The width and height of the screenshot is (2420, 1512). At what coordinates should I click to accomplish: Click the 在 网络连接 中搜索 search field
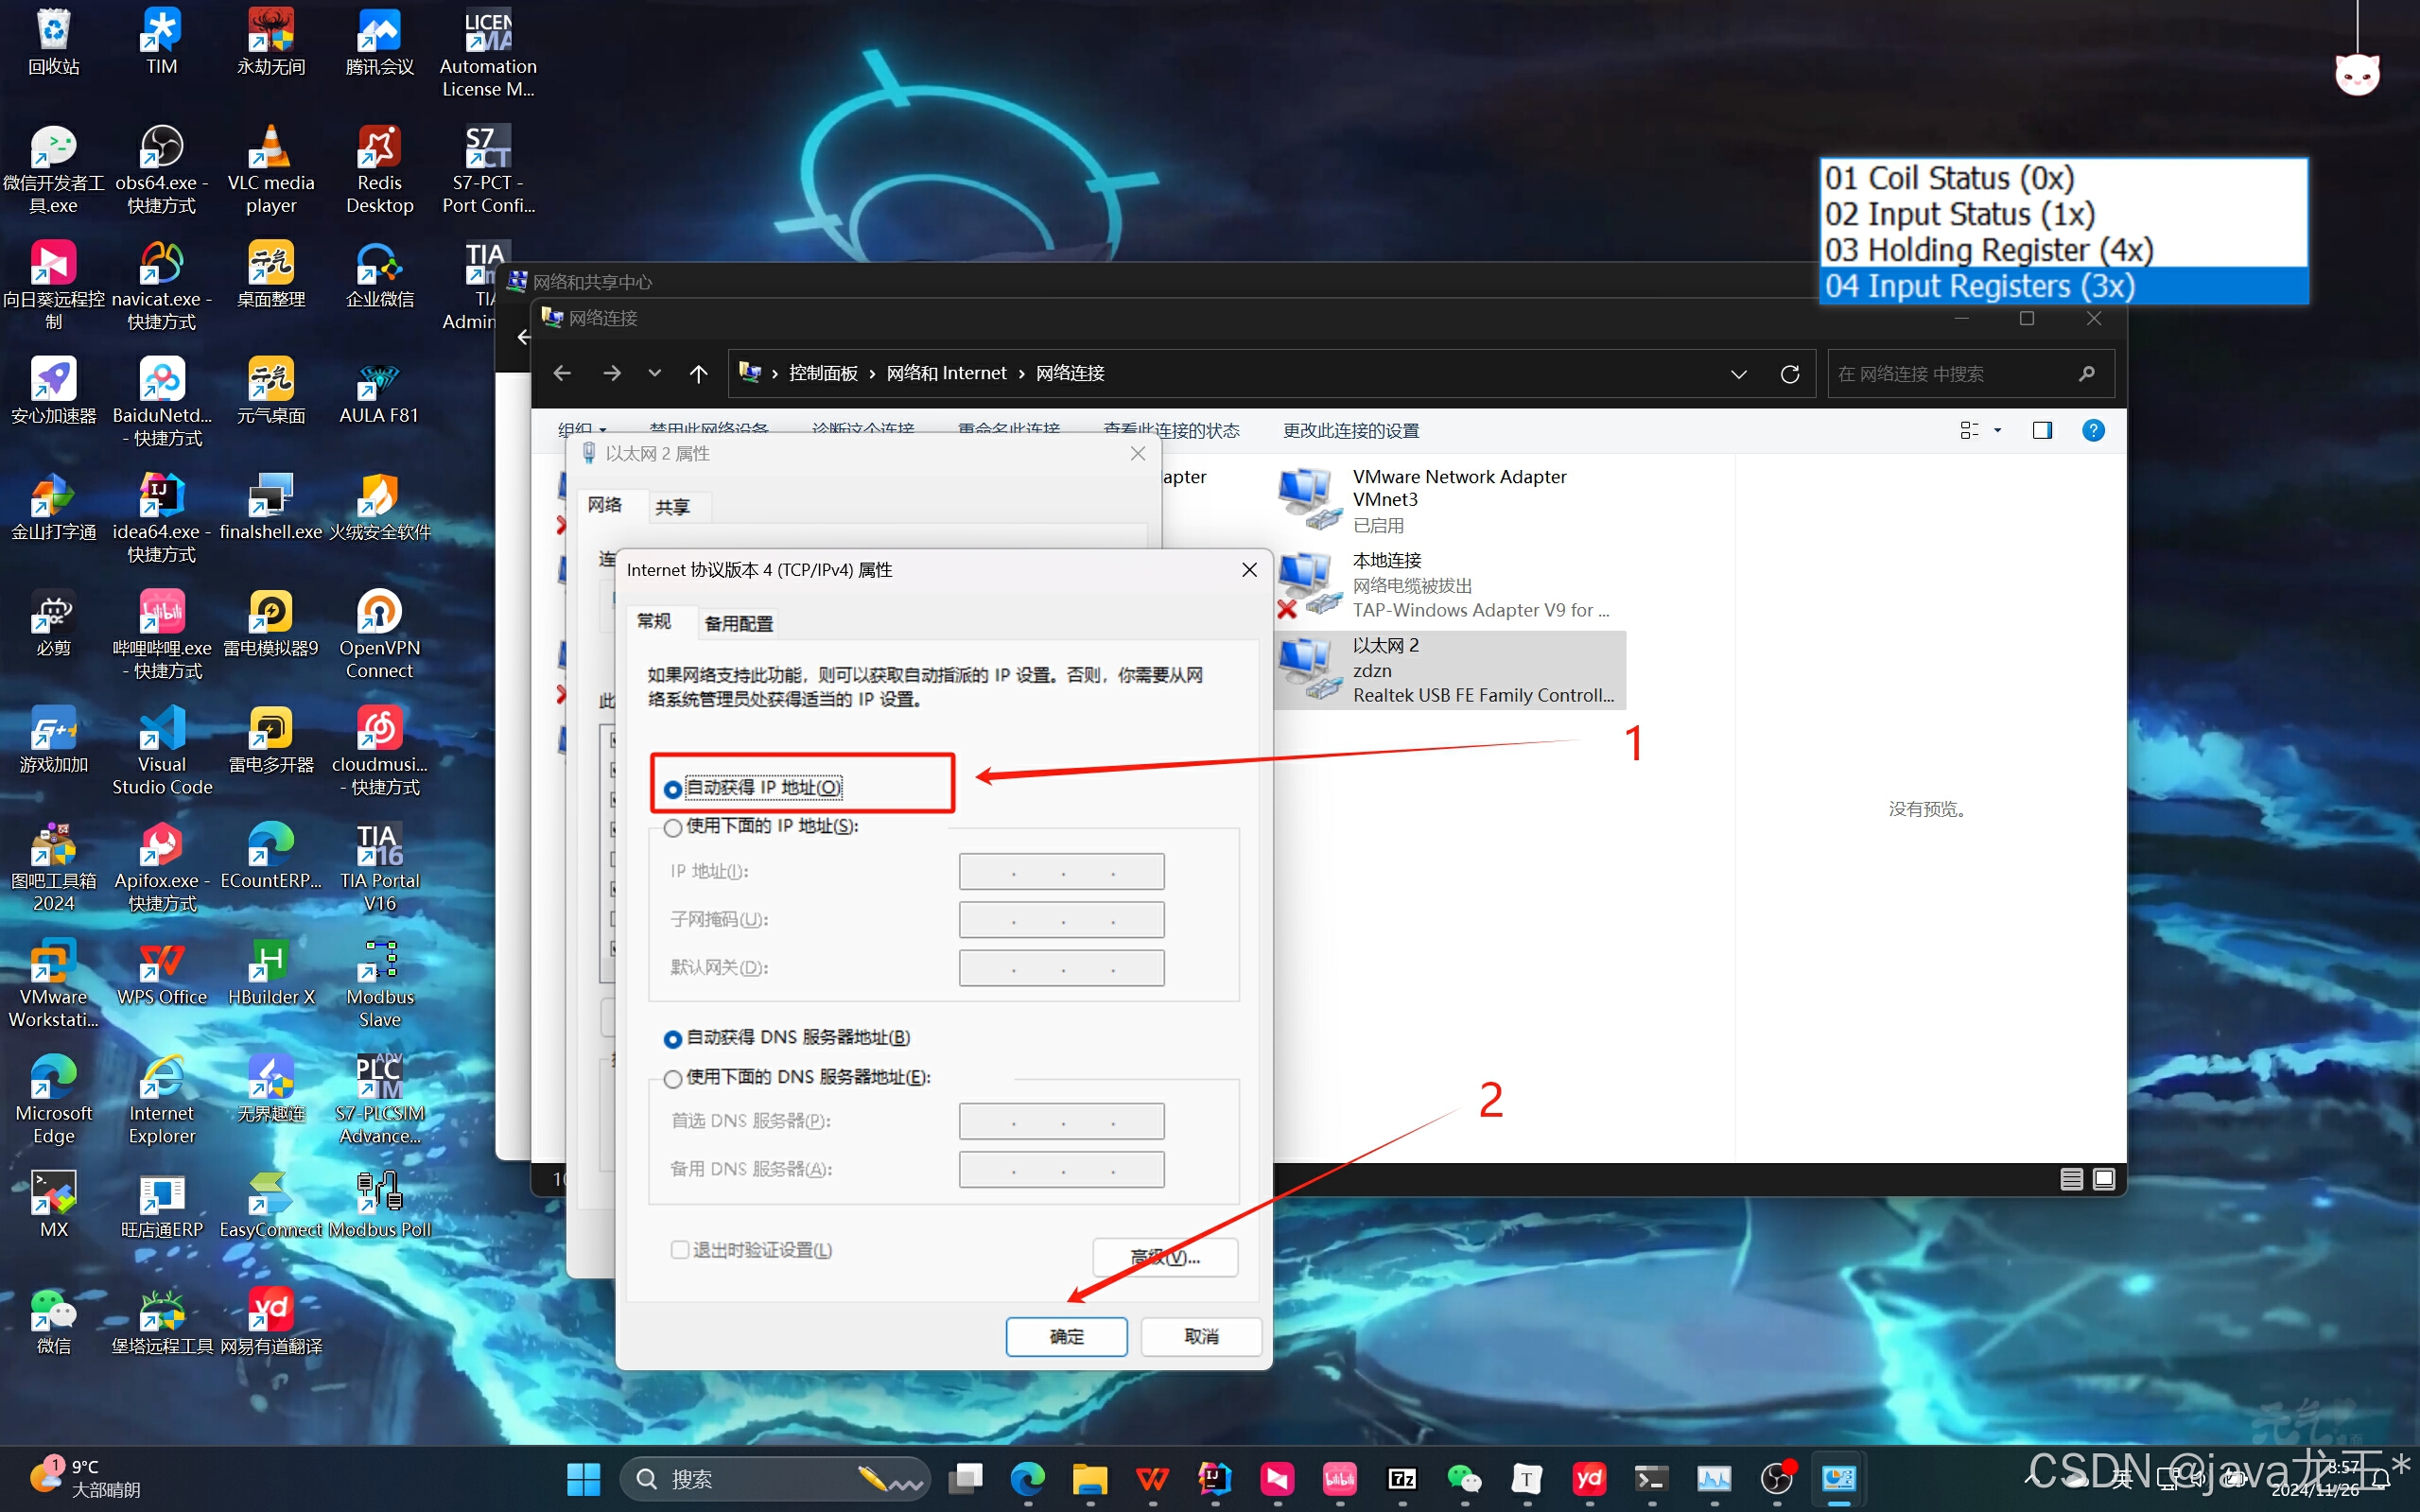[1950, 373]
